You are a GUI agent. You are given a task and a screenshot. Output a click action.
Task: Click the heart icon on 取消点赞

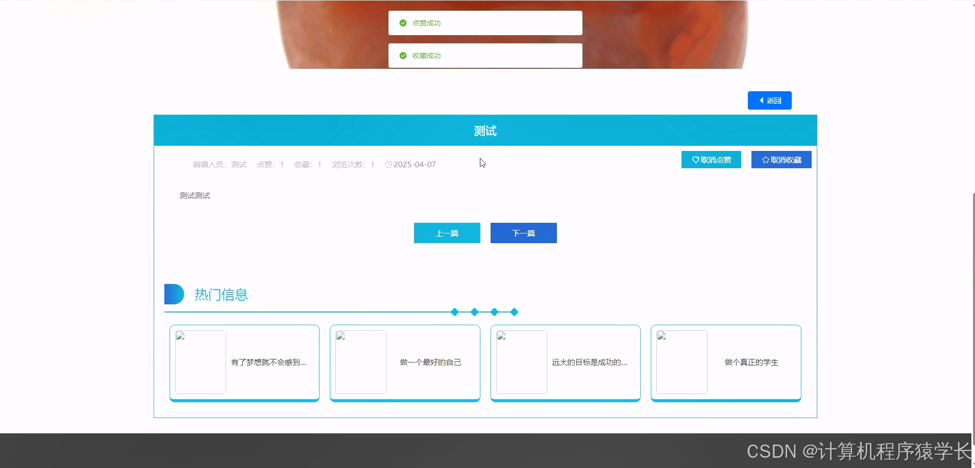click(x=695, y=160)
